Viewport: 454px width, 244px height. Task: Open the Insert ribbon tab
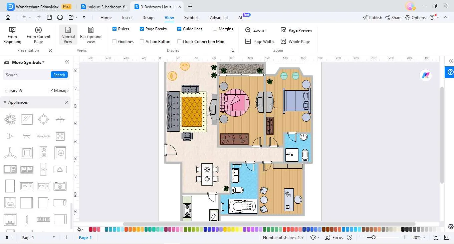click(127, 18)
